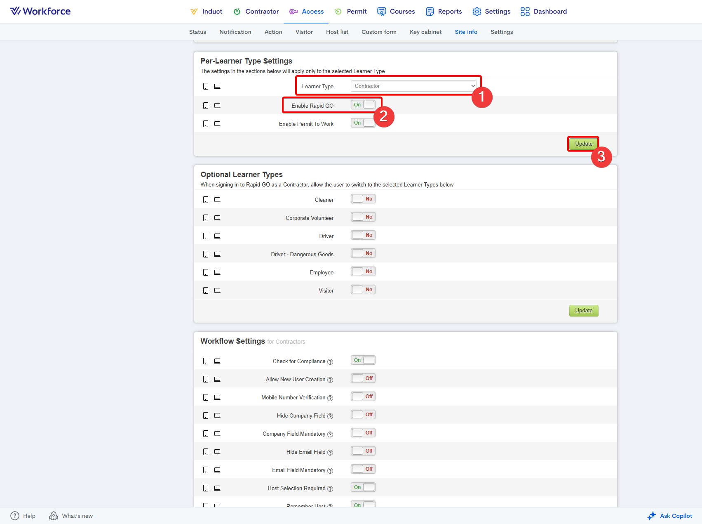This screenshot has height=524, width=702.
Task: Toggle the Enable Rapid GO switch
Action: point(363,105)
